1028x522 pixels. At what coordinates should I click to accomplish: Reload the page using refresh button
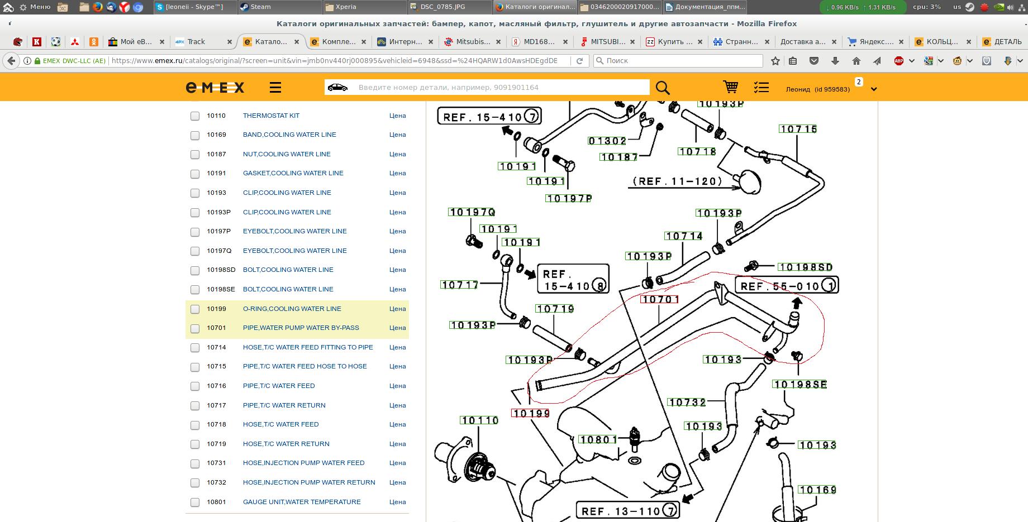point(579,61)
